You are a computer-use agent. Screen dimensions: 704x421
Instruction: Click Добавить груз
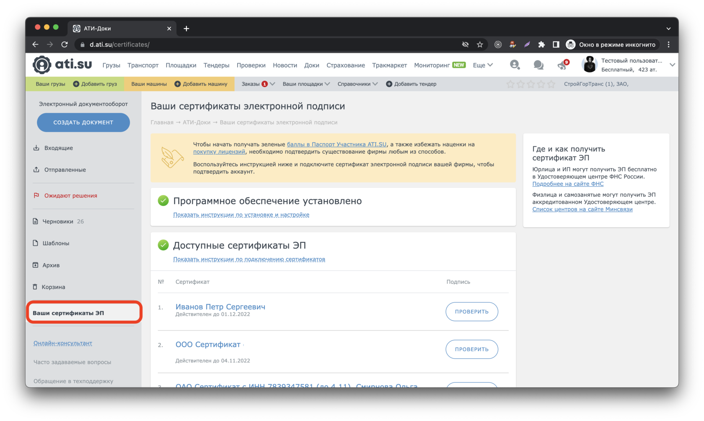95,84
